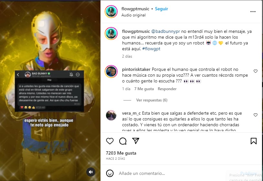Share the post via paper plane icon

coord(136,141)
